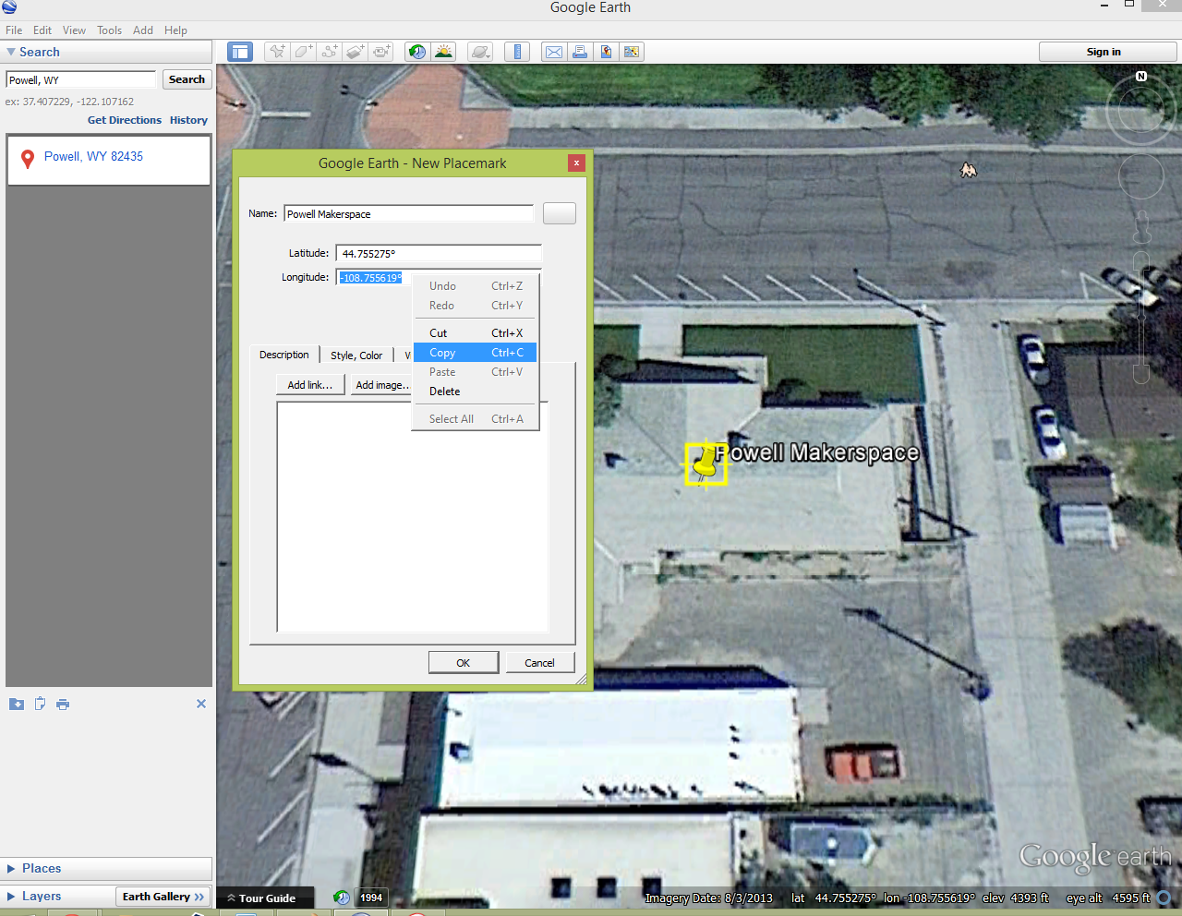Click the Add link... button
This screenshot has height=916, width=1182.
(310, 385)
